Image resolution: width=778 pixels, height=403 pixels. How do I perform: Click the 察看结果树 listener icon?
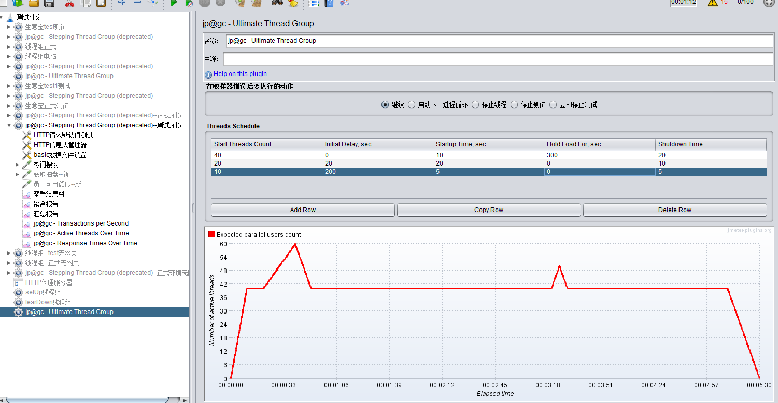pyautogui.click(x=27, y=194)
